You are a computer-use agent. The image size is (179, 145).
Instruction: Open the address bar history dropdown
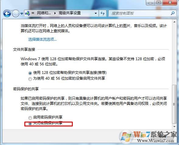click(96, 13)
